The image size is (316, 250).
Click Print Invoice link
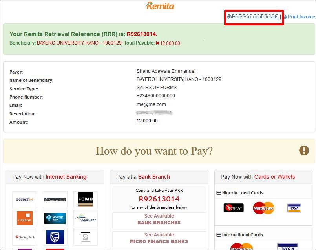pyautogui.click(x=301, y=17)
